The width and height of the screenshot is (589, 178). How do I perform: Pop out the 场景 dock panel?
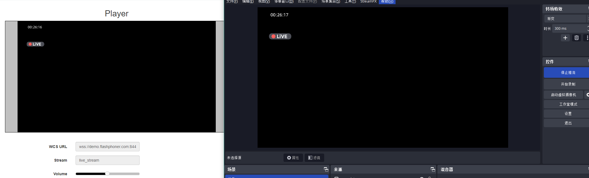326,169
